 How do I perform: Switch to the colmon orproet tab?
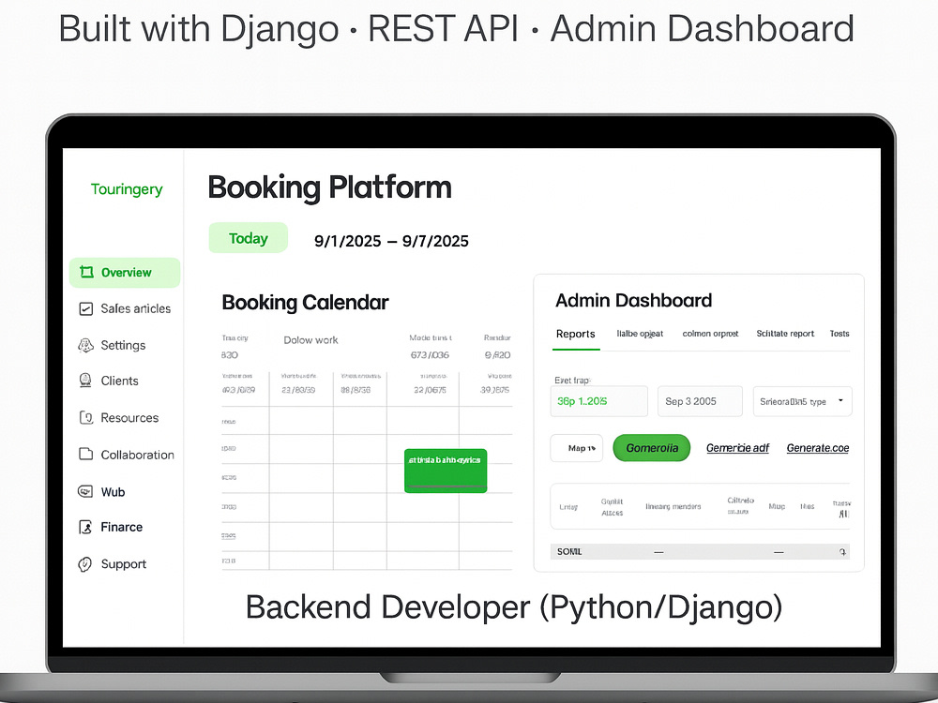[710, 334]
